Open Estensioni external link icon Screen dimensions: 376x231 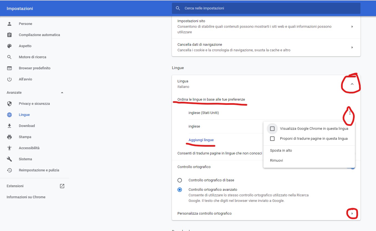click(x=62, y=186)
